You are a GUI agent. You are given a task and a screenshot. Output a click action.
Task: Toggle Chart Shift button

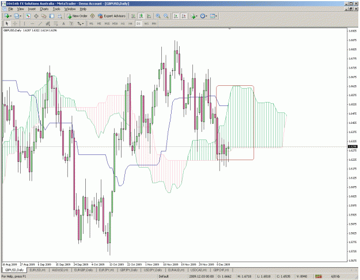(184, 16)
